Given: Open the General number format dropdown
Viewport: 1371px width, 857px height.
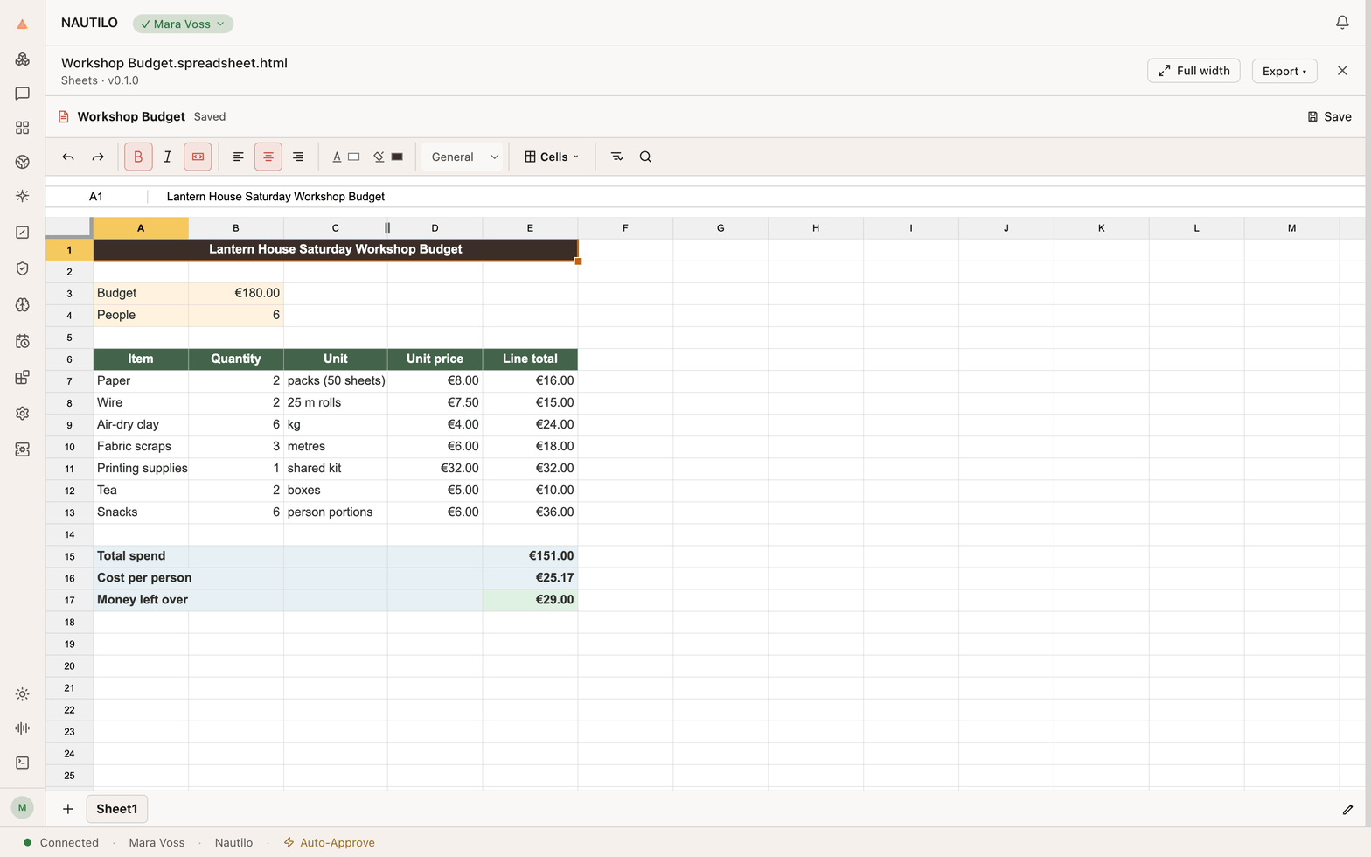Looking at the screenshot, I should (x=464, y=157).
